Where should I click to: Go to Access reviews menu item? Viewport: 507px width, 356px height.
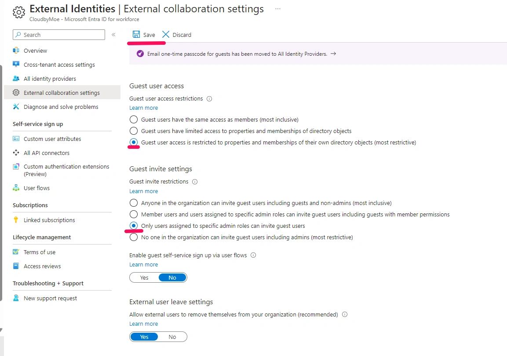pyautogui.click(x=42, y=266)
